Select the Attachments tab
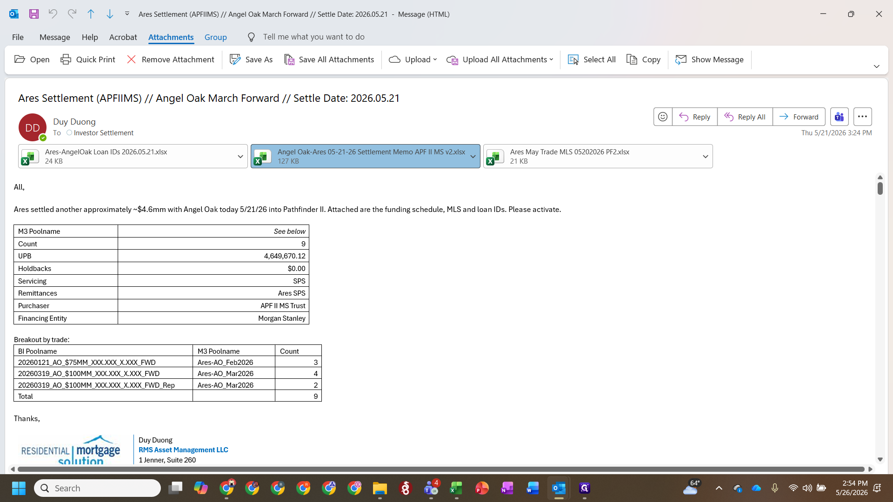893x502 pixels. 171,37
